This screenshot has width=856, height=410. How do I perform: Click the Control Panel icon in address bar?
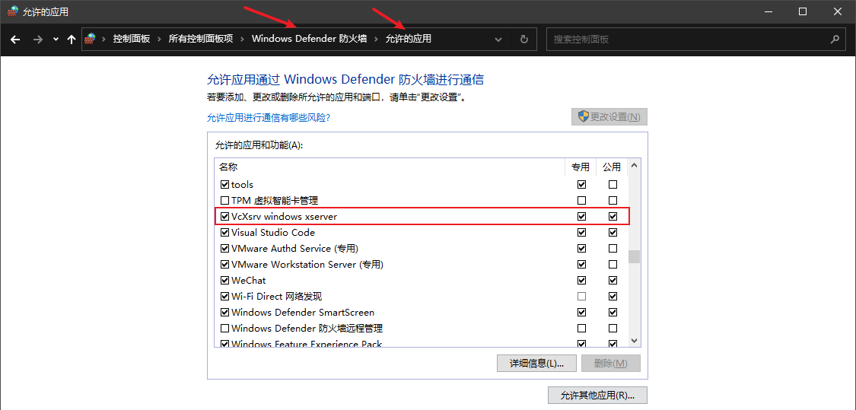click(91, 39)
